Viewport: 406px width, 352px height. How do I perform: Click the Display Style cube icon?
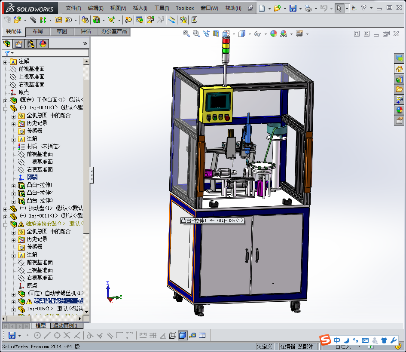click(241, 34)
